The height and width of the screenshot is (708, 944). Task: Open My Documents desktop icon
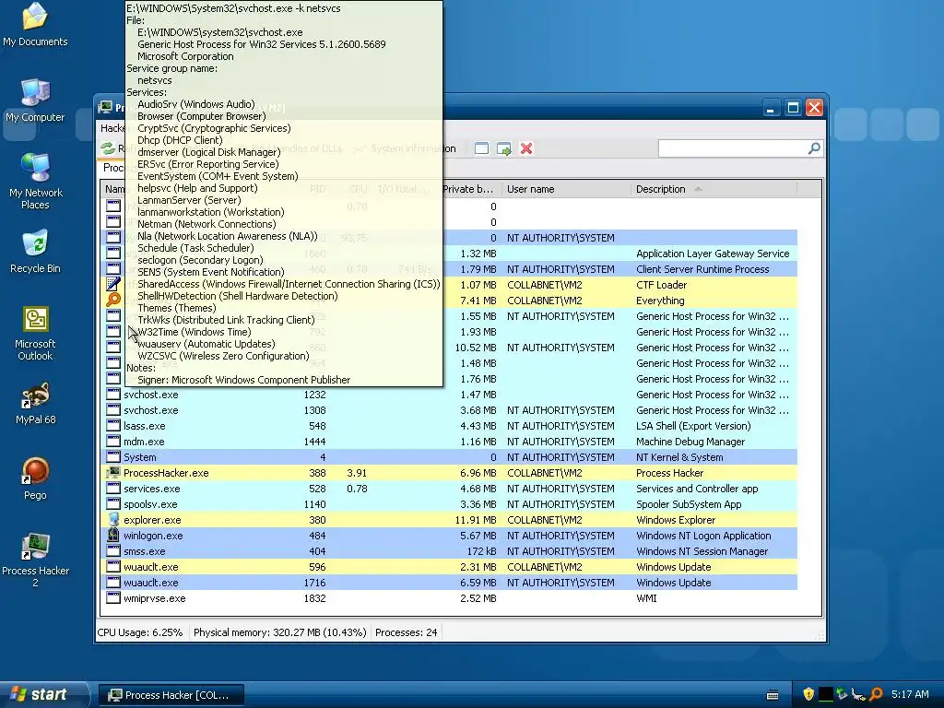(x=35, y=25)
